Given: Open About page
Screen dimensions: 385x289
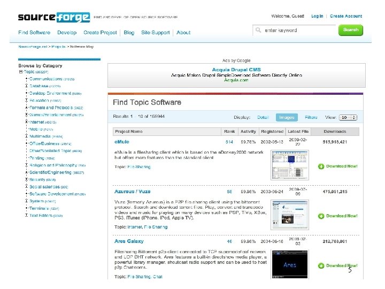Looking at the screenshot, I should pos(183,33).
